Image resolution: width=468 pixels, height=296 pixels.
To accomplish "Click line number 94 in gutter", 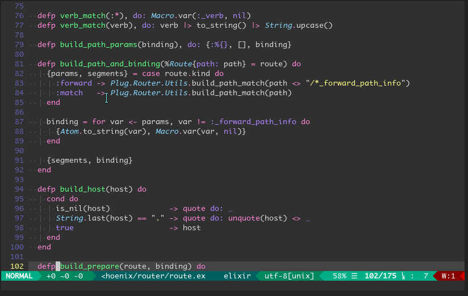I will click(x=19, y=189).
